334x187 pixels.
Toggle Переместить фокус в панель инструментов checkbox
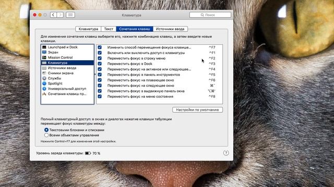coord(100,75)
